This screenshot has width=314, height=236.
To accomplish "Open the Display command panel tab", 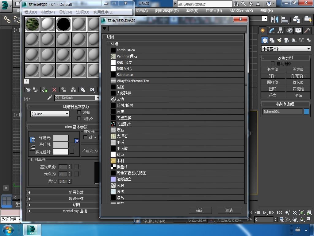I will click(x=298, y=30).
